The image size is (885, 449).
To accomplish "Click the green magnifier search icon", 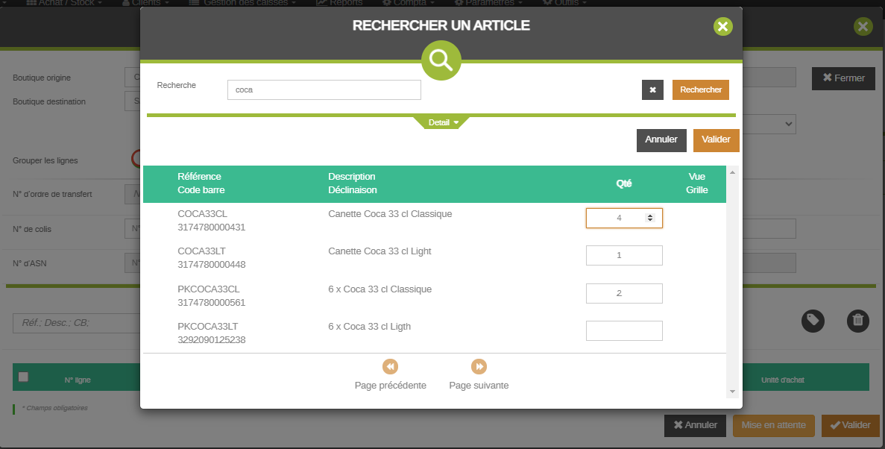I will pyautogui.click(x=441, y=60).
